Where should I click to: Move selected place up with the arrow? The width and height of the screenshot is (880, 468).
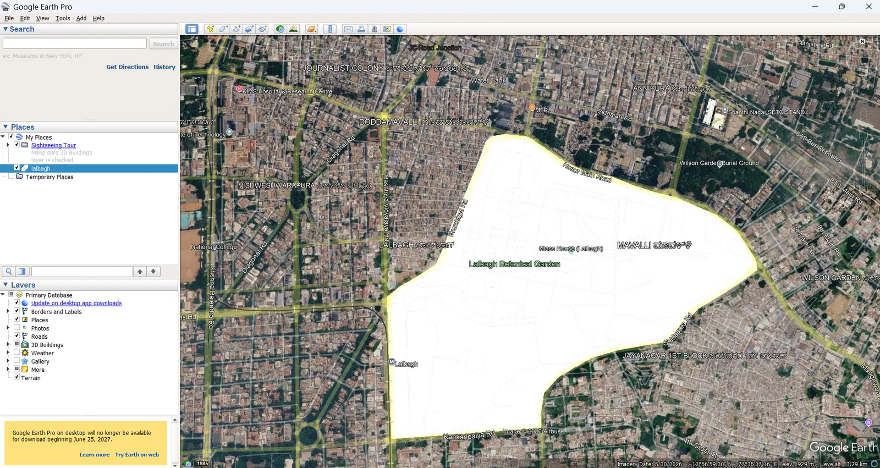[140, 271]
